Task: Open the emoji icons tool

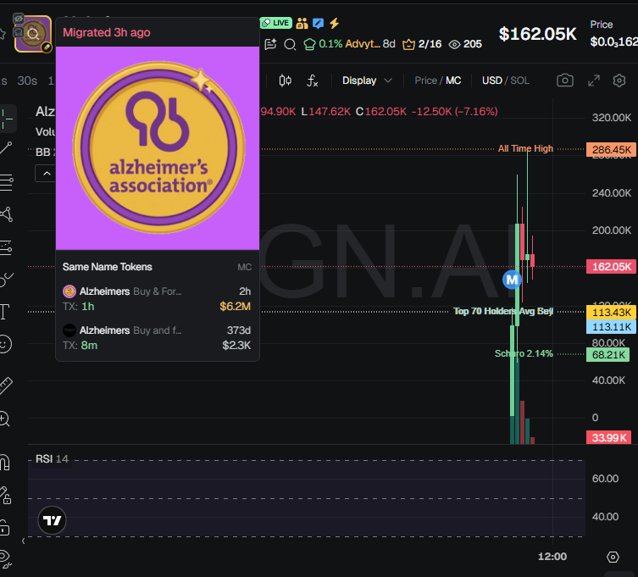Action: click(5, 344)
